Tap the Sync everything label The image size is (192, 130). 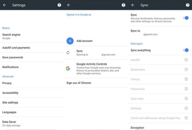[x=140, y=50]
